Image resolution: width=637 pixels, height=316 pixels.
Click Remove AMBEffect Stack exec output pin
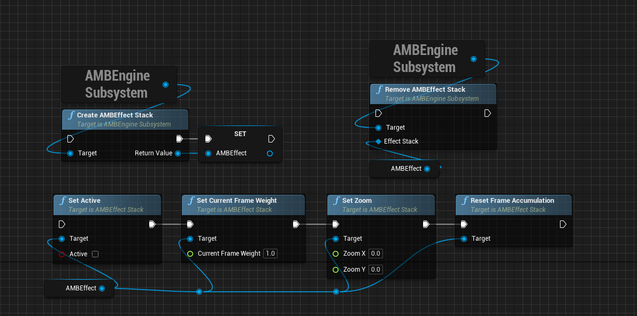(488, 113)
